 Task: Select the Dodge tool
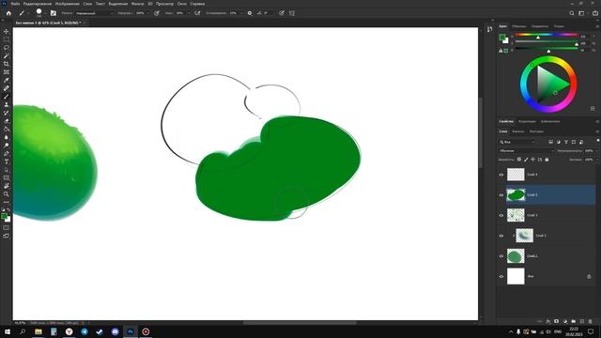click(x=7, y=146)
